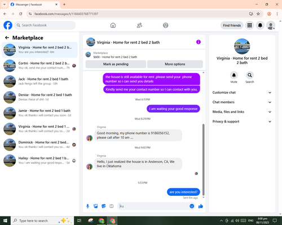The image size is (282, 225).
Task: Open conversation info purple icon
Action: point(199,42)
